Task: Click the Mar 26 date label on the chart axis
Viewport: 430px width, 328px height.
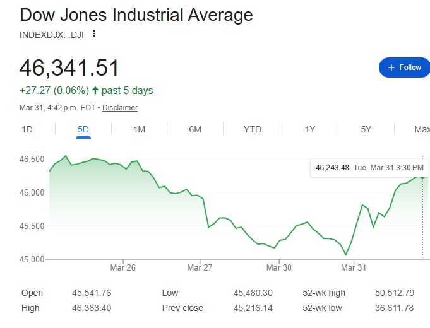Action: click(x=122, y=267)
